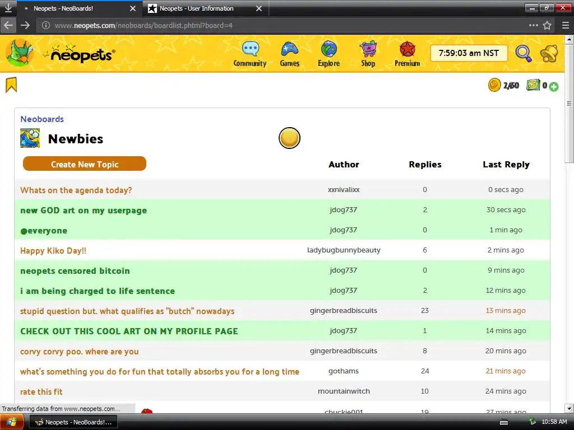Viewport: 574px width, 430px height.
Task: Click the green pet avatar icon
Action: pos(20,53)
